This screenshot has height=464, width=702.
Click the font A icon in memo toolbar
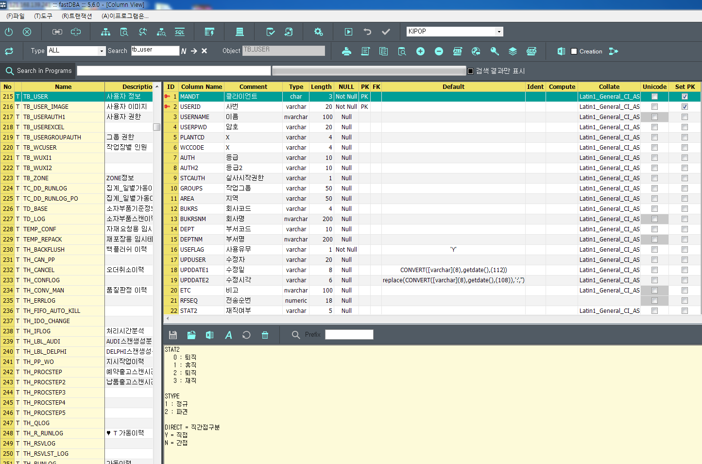pos(228,335)
